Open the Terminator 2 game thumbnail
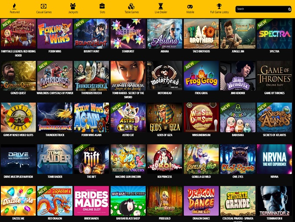 (x=275, y=201)
